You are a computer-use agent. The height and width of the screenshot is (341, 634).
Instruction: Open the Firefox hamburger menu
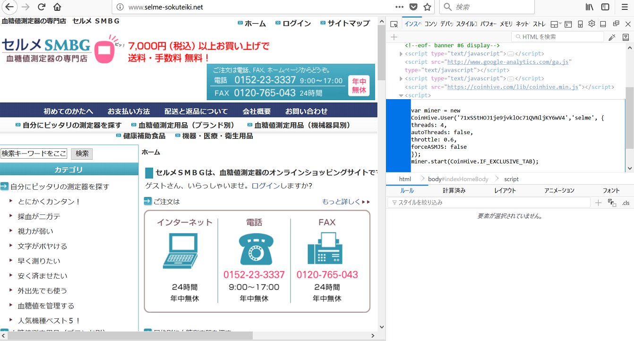[625, 7]
